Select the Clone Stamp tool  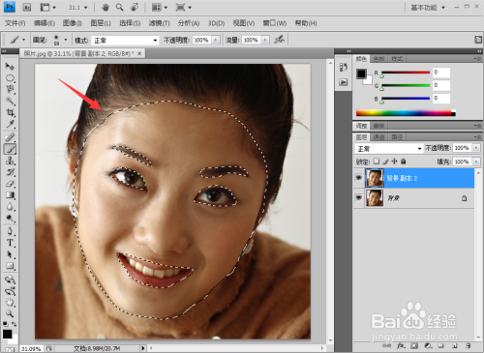pos(10,161)
